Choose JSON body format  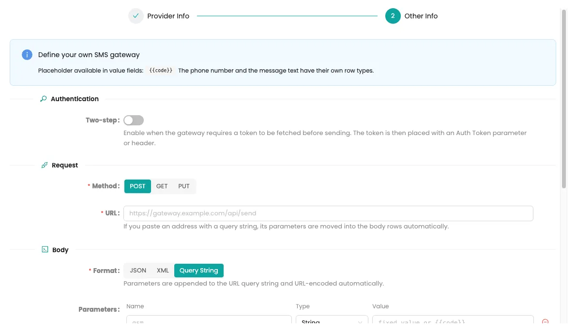point(138,271)
